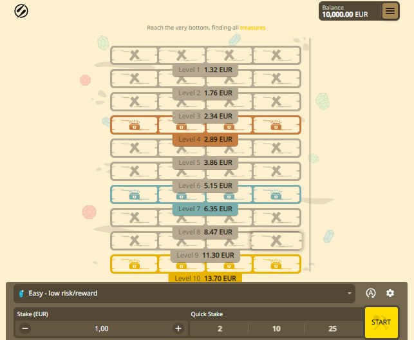Set quick stake to 25
This screenshot has width=414, height=340.
tap(332, 328)
